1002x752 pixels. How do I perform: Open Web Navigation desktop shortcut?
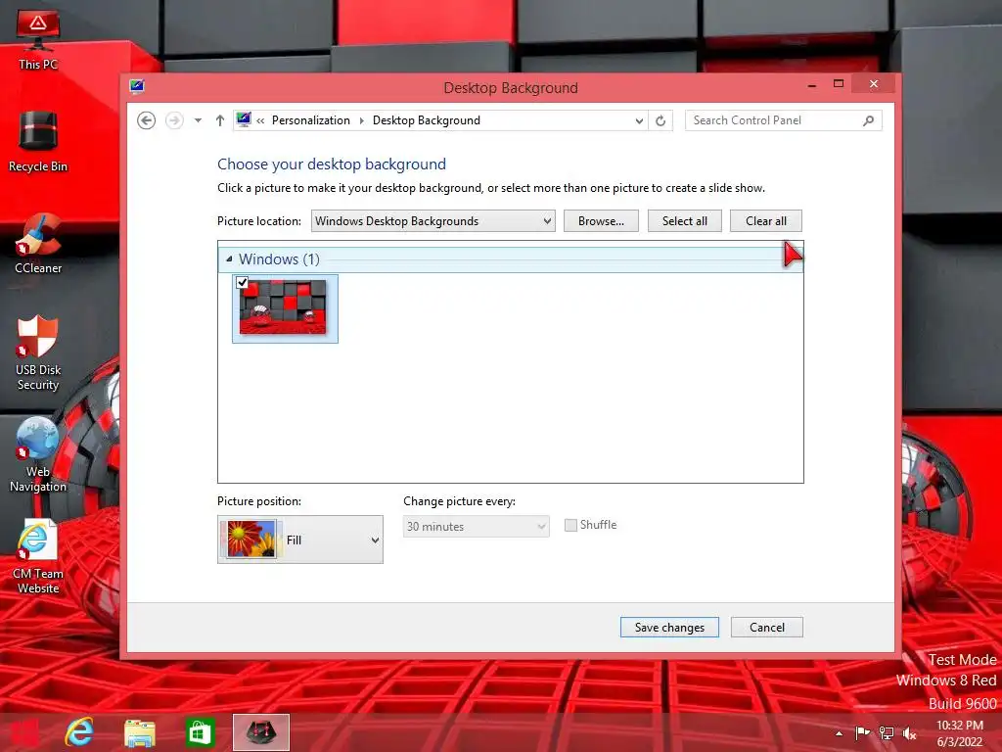coord(38,454)
